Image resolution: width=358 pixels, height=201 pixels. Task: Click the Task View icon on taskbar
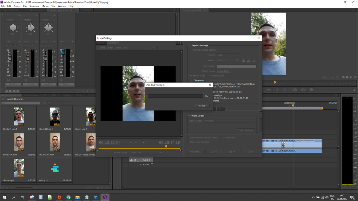pos(22,197)
